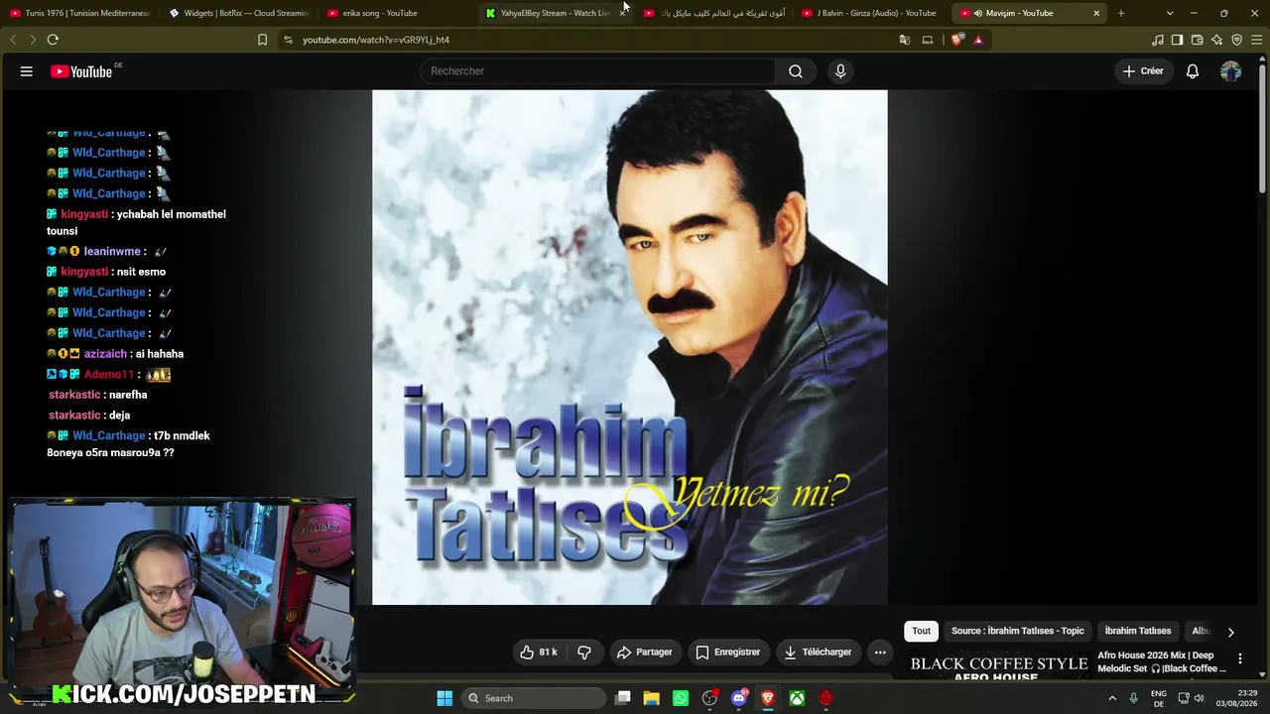Open the browser main menu icon

point(1256,40)
